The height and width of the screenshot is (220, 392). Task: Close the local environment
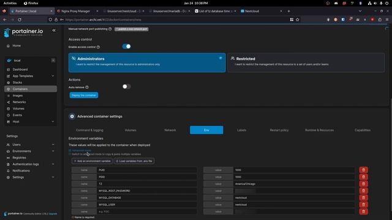point(53,61)
